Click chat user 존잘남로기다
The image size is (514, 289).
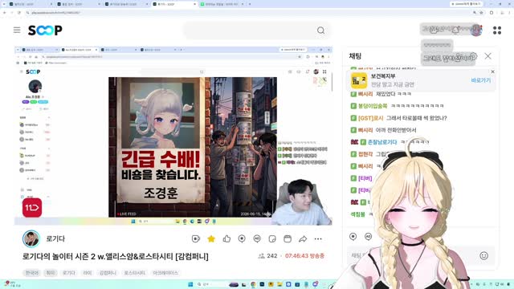click(382, 142)
